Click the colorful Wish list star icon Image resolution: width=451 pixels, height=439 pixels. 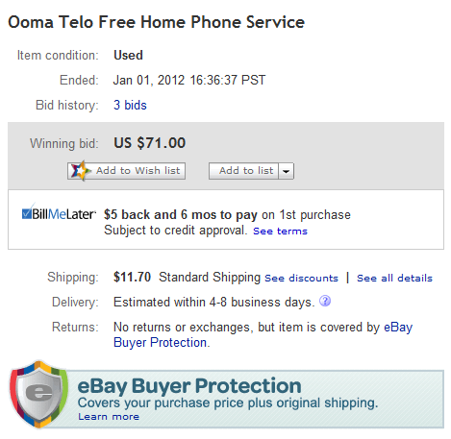click(x=80, y=171)
